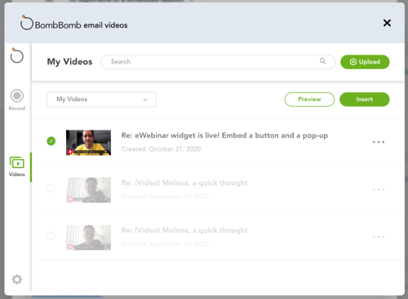This screenshot has width=408, height=299.
Task: Select the first Melissa quick thought video radio
Action: [51, 188]
